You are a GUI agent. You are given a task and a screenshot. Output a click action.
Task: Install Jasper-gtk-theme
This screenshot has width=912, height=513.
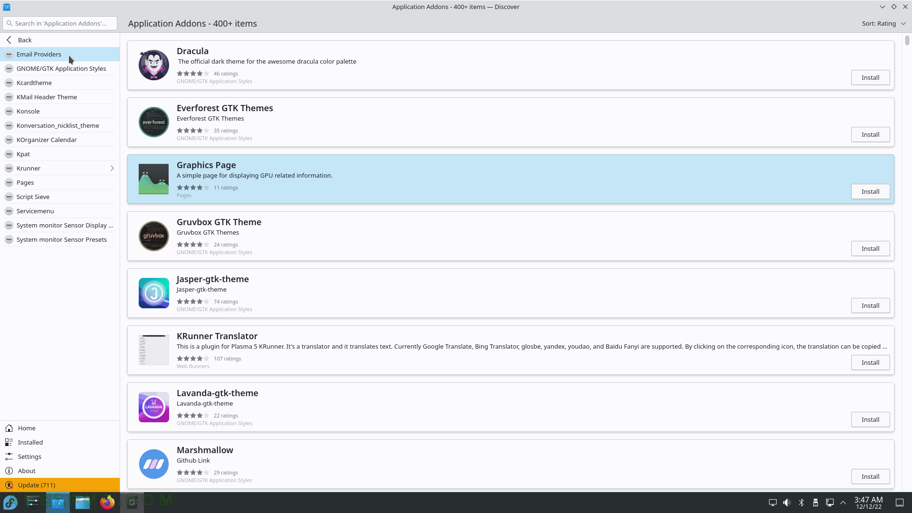coord(870,305)
